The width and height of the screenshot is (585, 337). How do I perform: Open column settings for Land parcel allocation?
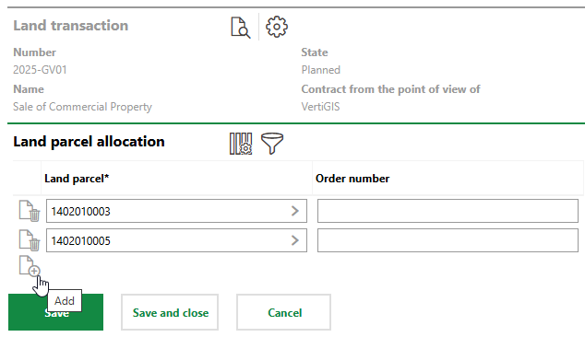point(241,144)
